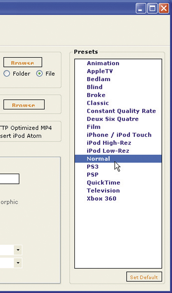Select Constant Quality Rate preset
172x293 pixels.
(x=121, y=111)
